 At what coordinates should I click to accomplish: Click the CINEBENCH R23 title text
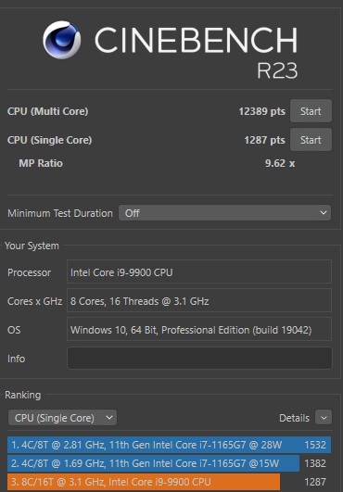coord(197,52)
